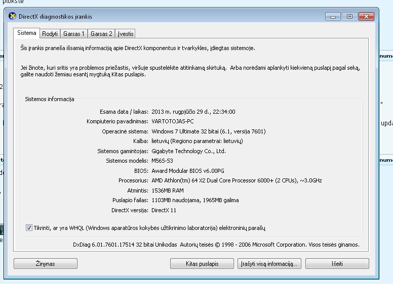393x284 pixels.
Task: Go to next page with Kitas puslapis
Action: pyautogui.click(x=202, y=264)
